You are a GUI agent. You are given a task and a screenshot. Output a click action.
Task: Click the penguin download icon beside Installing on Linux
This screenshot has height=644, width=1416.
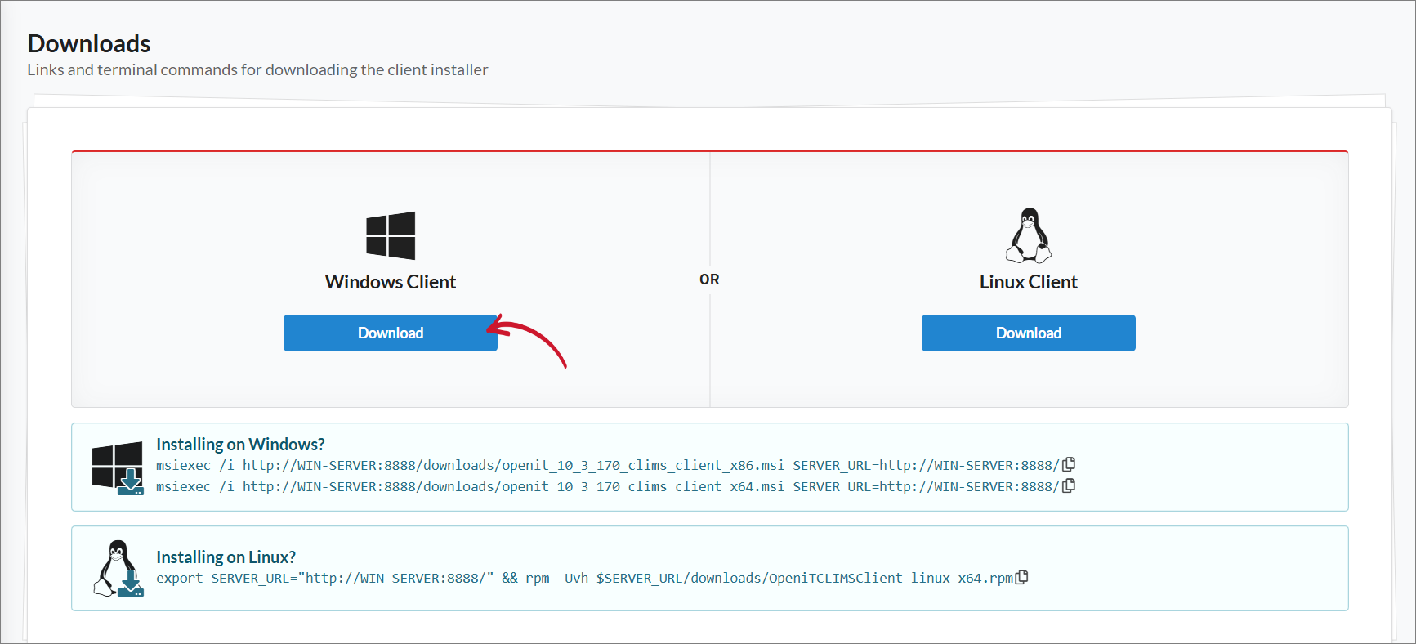(x=118, y=569)
